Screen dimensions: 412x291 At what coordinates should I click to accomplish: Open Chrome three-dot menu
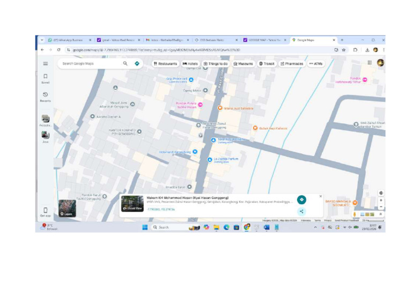[x=384, y=50]
